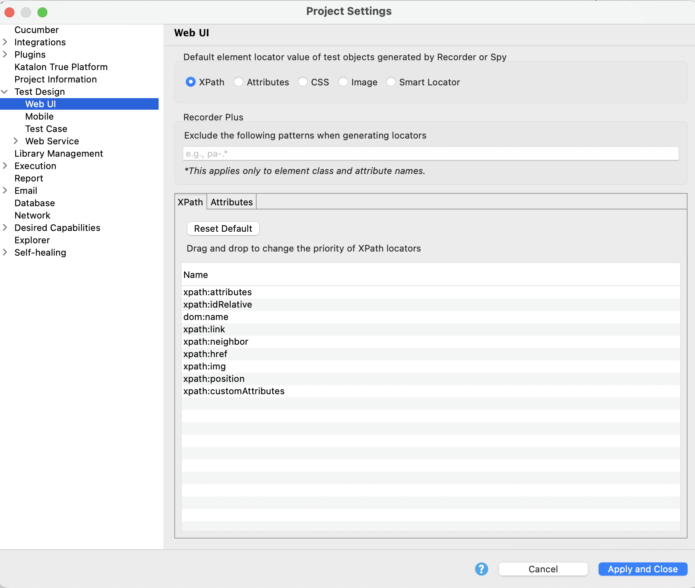This screenshot has width=695, height=588.
Task: Select the CSS radio button
Action: coord(302,82)
